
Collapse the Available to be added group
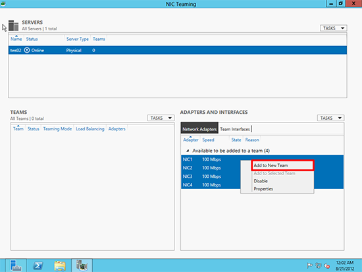(x=188, y=151)
